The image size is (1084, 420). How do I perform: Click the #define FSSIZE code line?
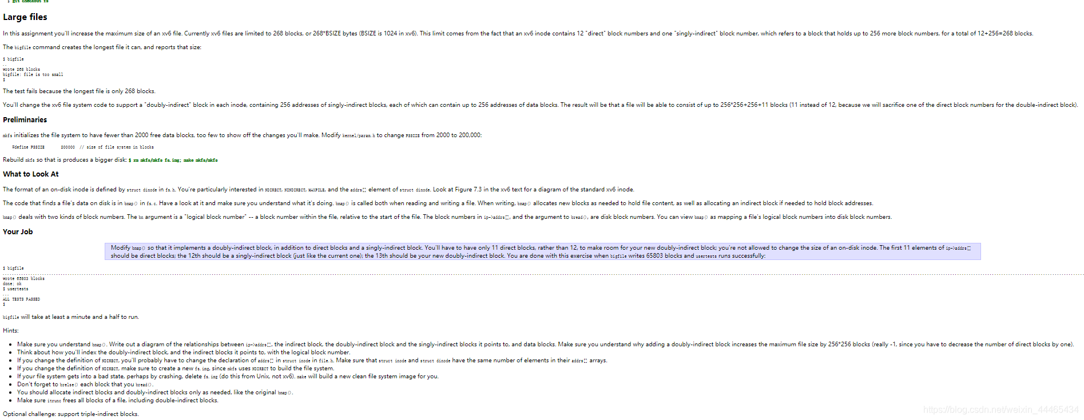pos(83,147)
